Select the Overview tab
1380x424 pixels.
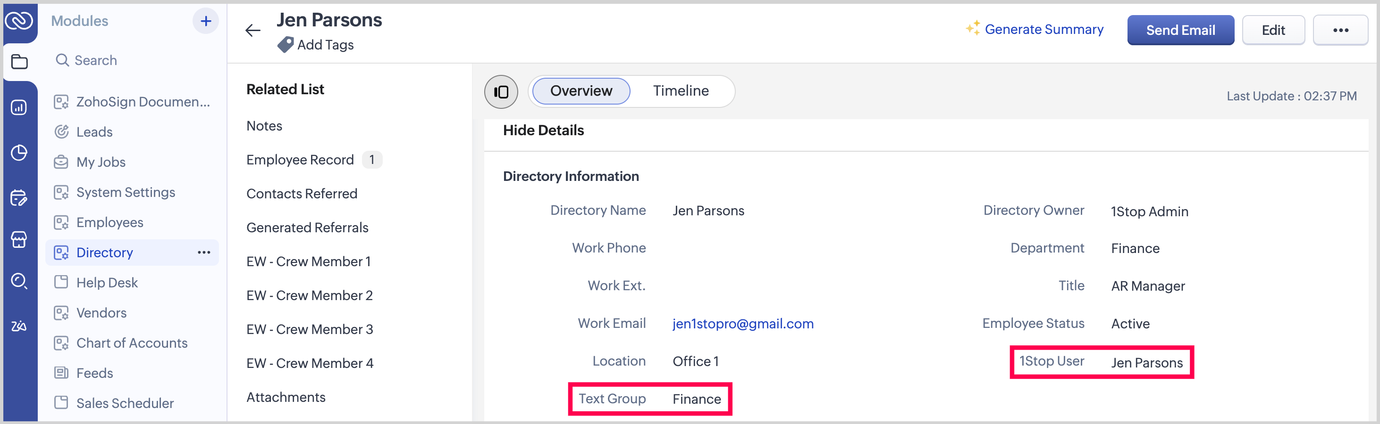tap(581, 91)
